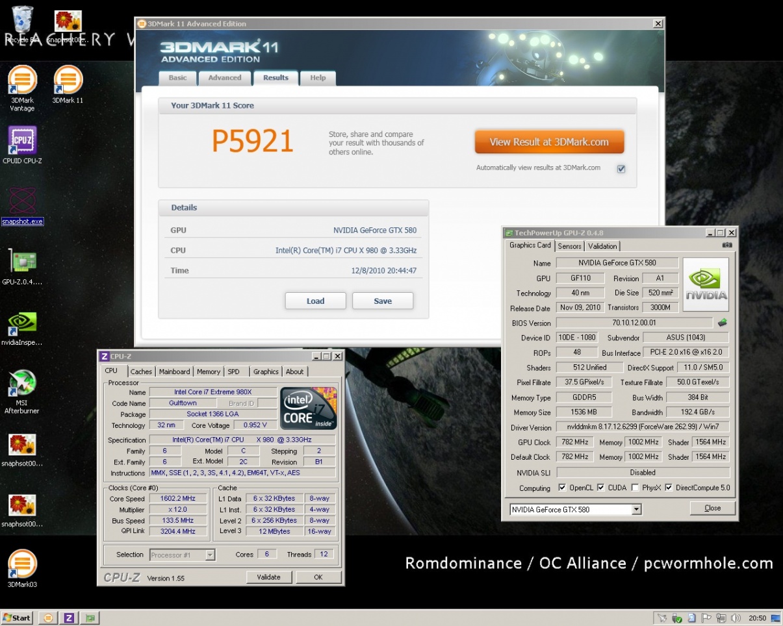Open the Mainboard tab in CPU-Z
The image size is (783, 626).
pyautogui.click(x=174, y=371)
